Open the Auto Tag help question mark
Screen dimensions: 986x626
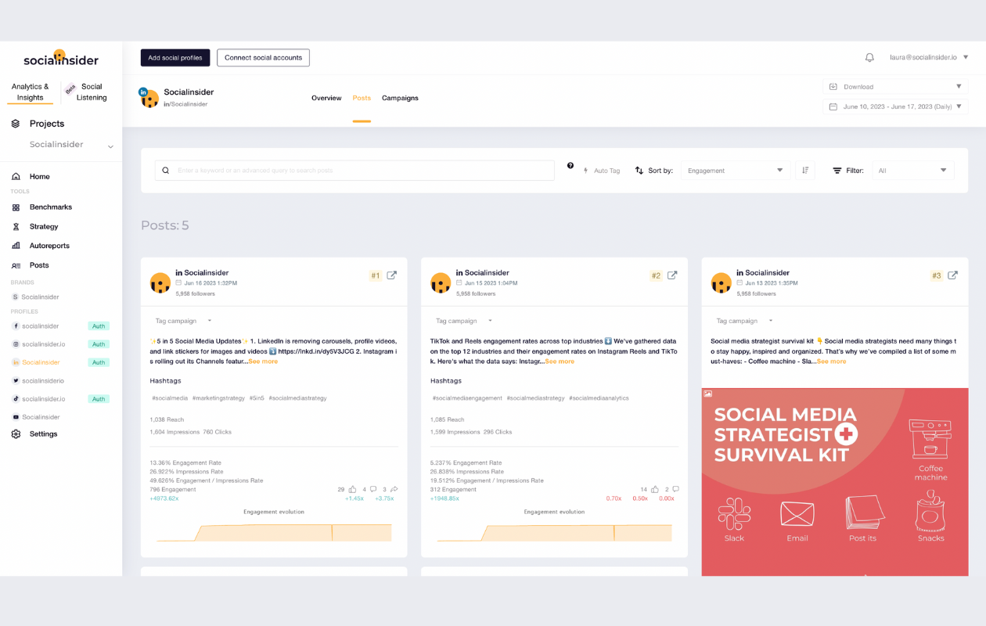[570, 166]
